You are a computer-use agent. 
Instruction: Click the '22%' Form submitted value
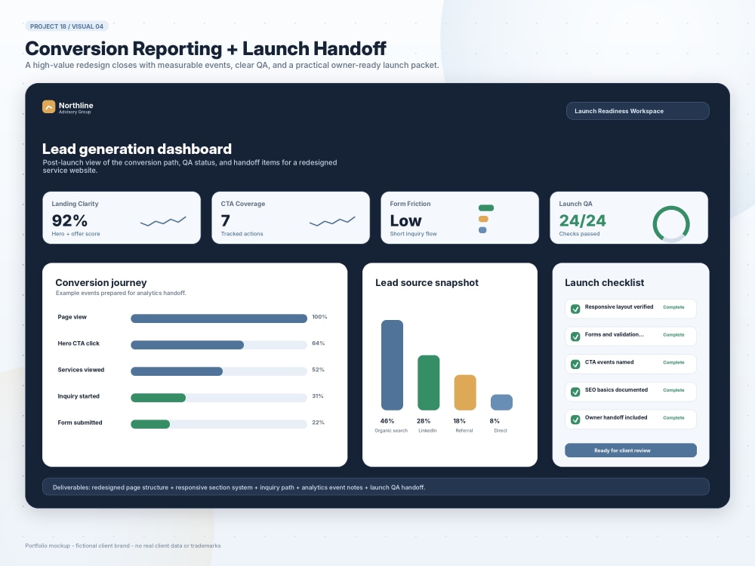point(319,423)
